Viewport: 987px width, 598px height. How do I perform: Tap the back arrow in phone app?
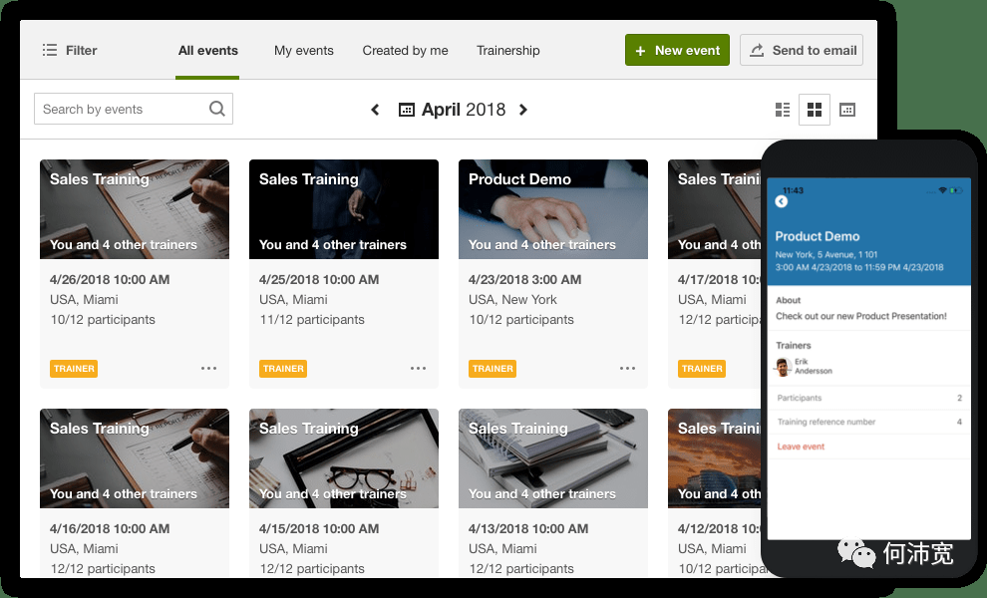782,201
